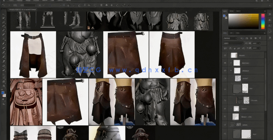
Task: Select the Clone Stamp tool
Action: (x=4, y=48)
